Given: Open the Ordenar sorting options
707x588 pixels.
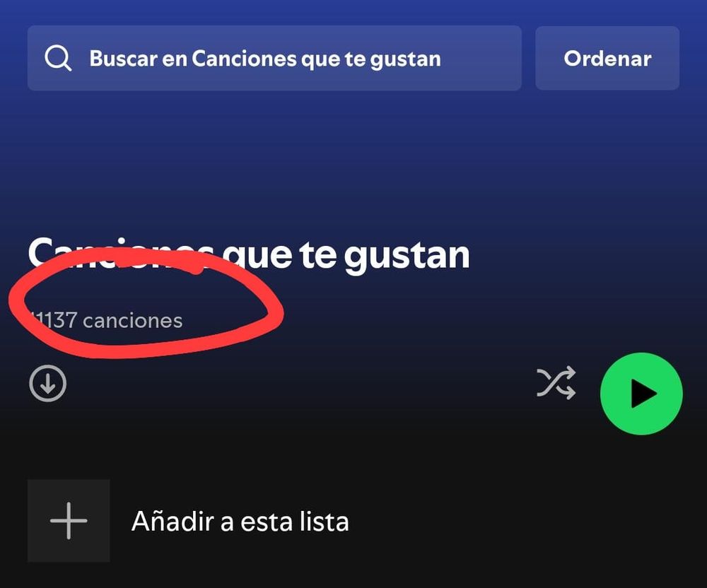Looking at the screenshot, I should pyautogui.click(x=607, y=58).
